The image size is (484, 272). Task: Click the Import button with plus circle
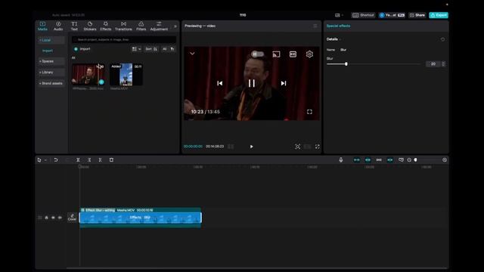click(x=82, y=49)
